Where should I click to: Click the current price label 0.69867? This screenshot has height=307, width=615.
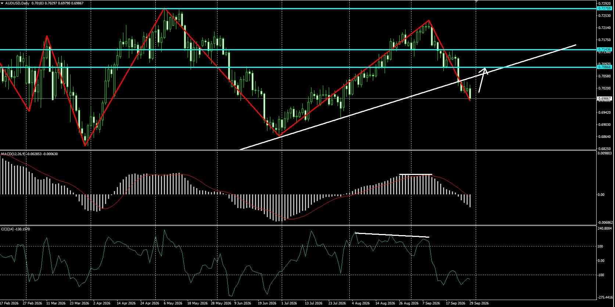tap(604, 98)
